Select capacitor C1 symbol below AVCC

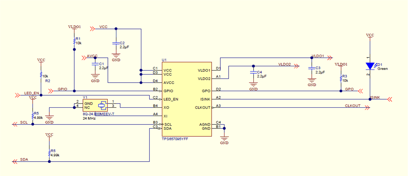(x=94, y=64)
